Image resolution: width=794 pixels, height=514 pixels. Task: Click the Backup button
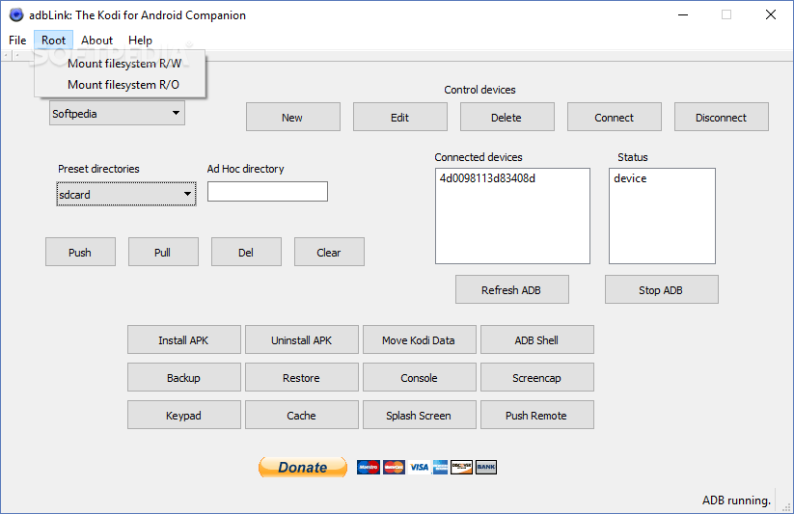(184, 377)
